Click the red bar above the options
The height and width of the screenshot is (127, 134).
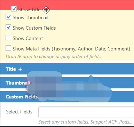67,5
